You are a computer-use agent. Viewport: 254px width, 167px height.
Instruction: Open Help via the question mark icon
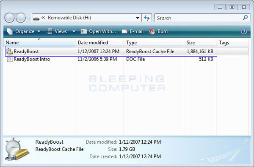coord(244,31)
